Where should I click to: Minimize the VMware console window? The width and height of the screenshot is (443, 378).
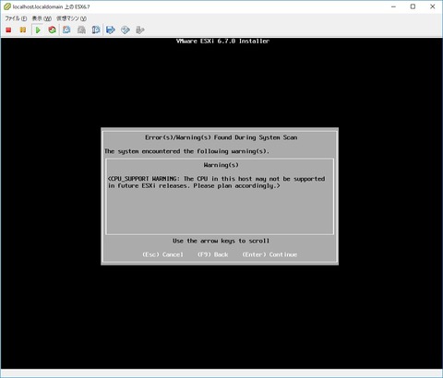click(393, 6)
